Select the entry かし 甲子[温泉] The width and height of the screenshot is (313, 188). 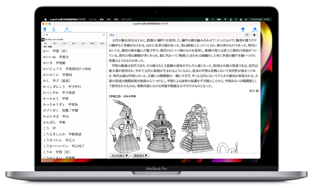pyautogui.click(x=74, y=81)
